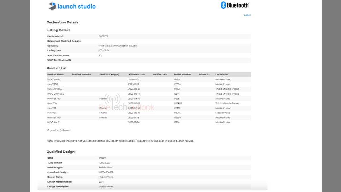341x192 pixels.
Task: Click the iQOO Neo7 row
Action: pos(53,122)
